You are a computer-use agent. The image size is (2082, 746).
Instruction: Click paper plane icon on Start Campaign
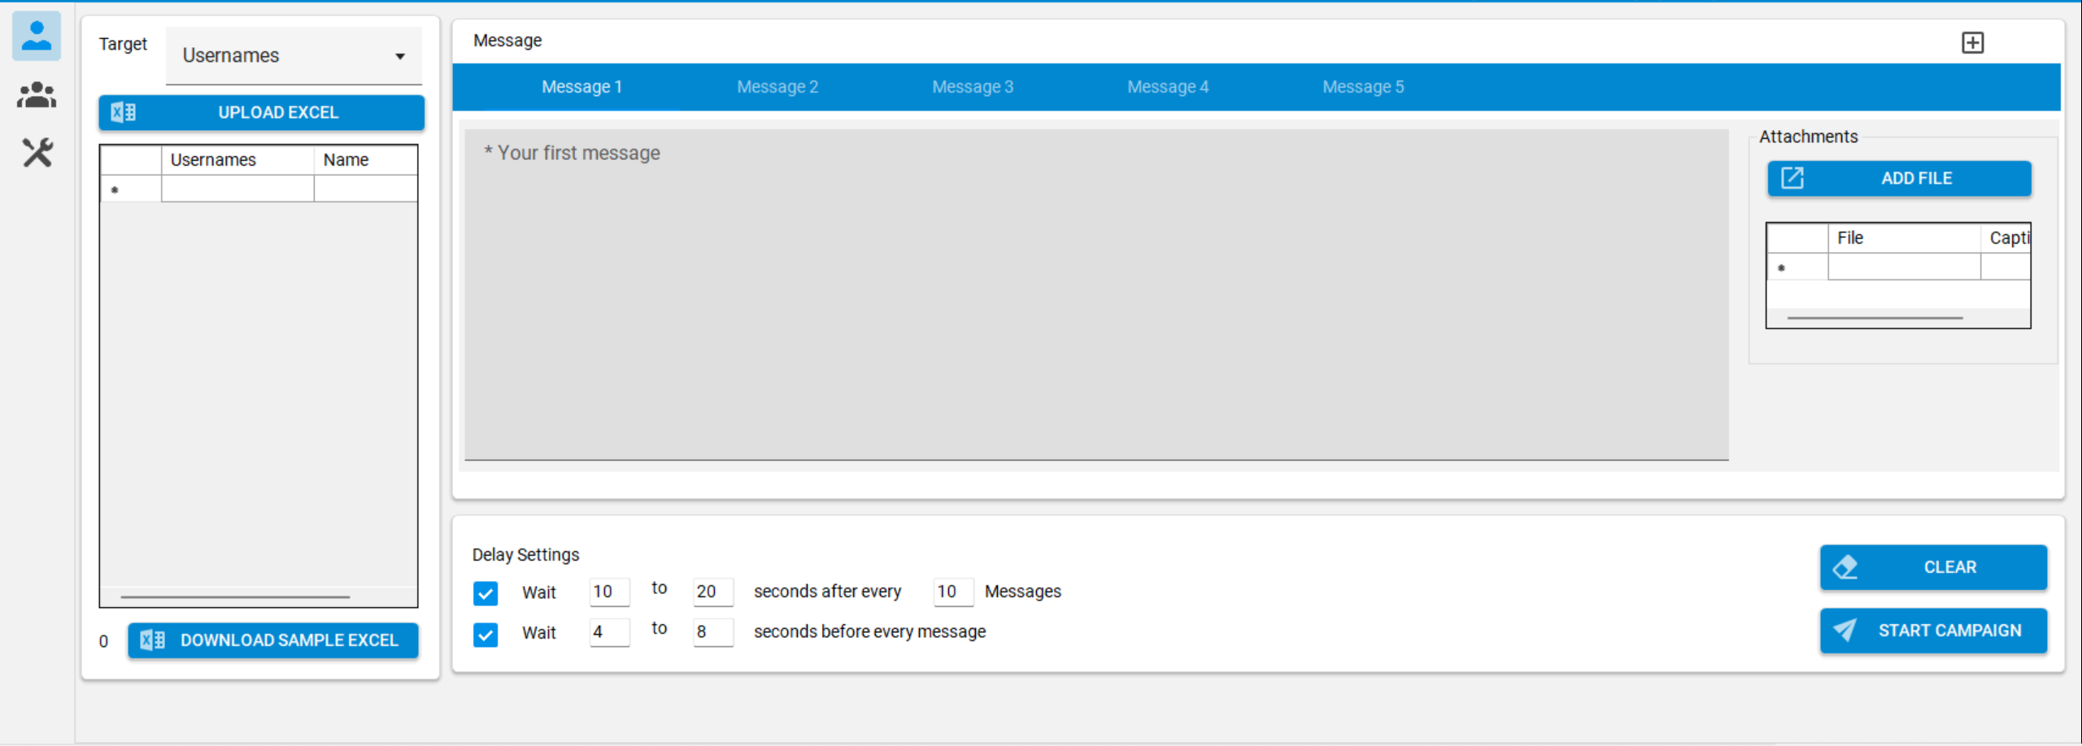tap(1845, 630)
